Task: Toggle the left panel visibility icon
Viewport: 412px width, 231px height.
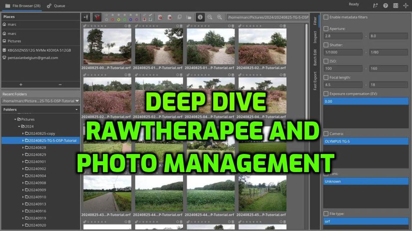Action: pyautogui.click(x=86, y=17)
